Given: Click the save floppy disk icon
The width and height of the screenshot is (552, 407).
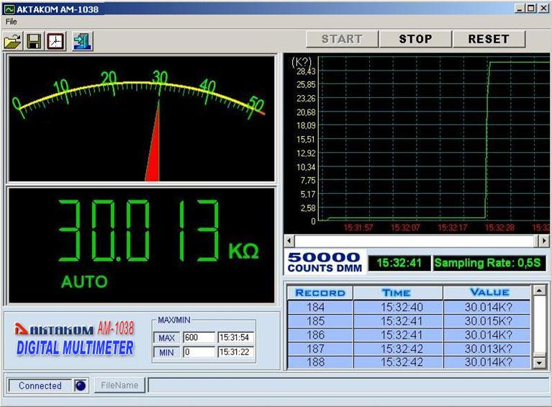Looking at the screenshot, I should pos(34,41).
